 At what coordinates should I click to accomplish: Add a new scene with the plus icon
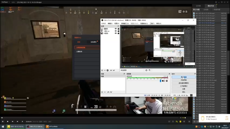tap(102, 92)
